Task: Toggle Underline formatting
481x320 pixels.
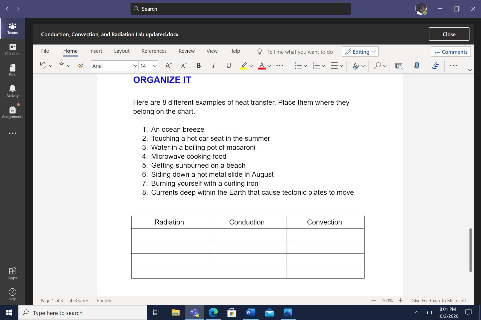Action: click(228, 66)
